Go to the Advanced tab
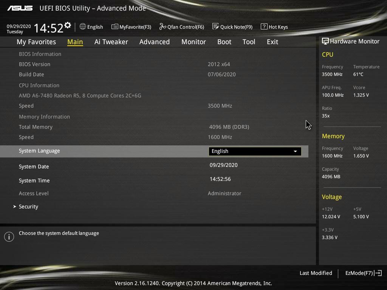 tap(155, 42)
